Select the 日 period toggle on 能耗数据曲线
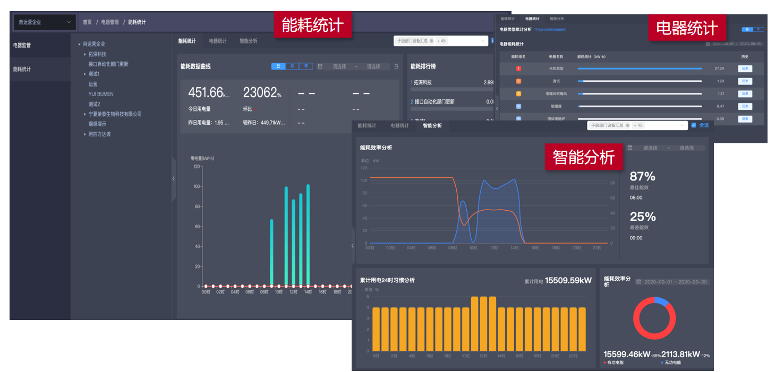Image resolution: width=784 pixels, height=372 pixels. click(x=278, y=66)
